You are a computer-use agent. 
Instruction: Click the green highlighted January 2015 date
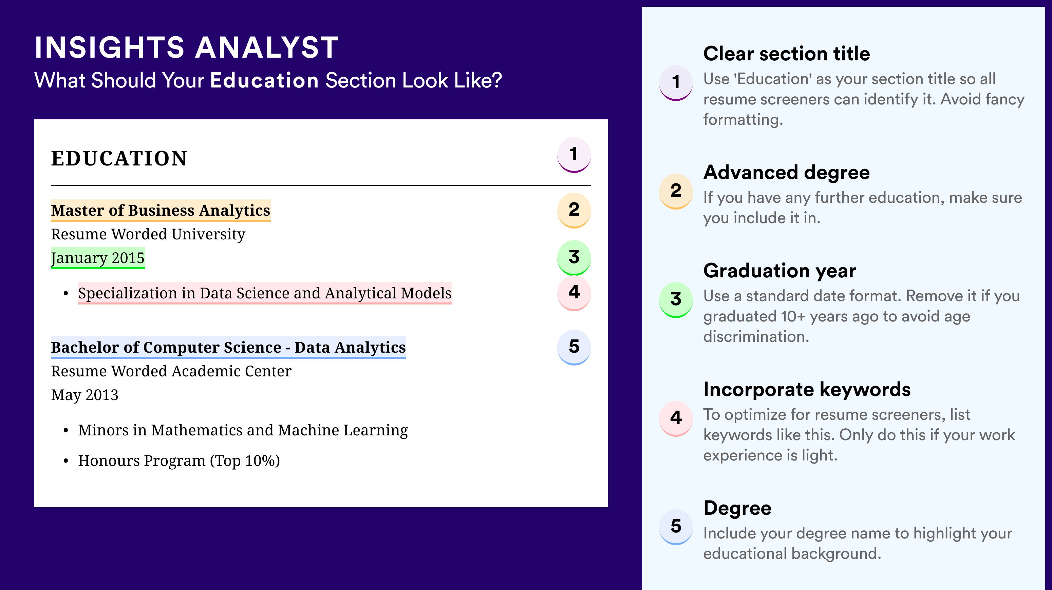pos(98,258)
